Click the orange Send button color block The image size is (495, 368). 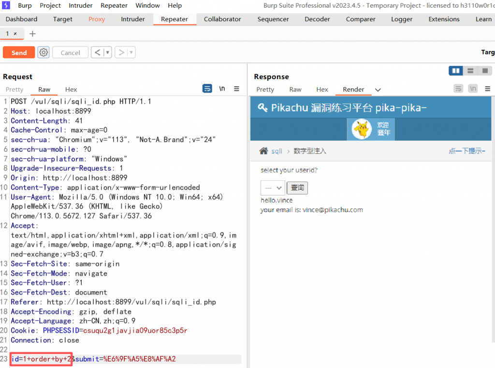point(18,52)
